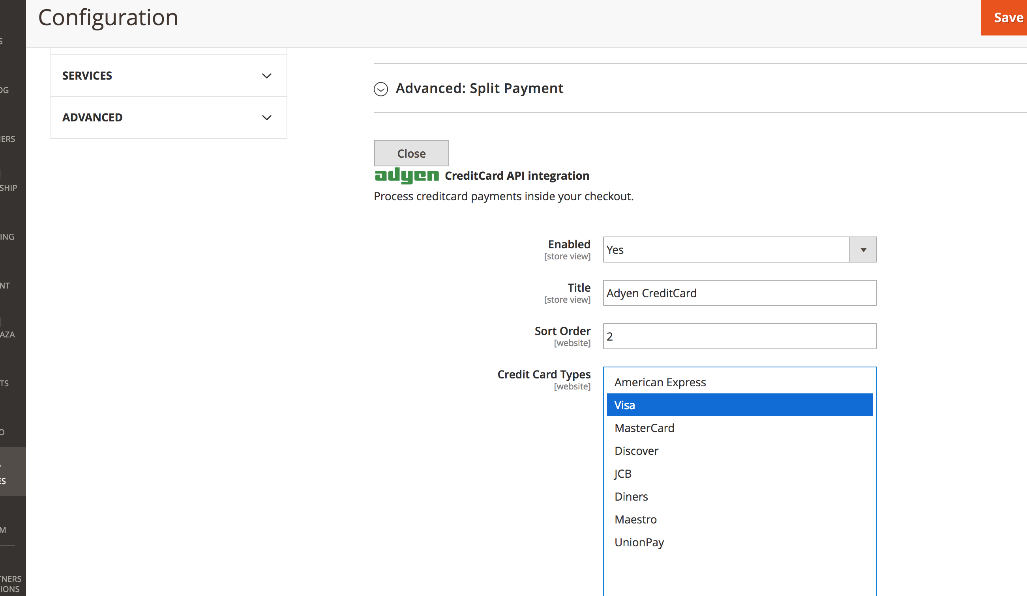
Task: Expand the SERVICES configuration section
Action: tap(168, 76)
